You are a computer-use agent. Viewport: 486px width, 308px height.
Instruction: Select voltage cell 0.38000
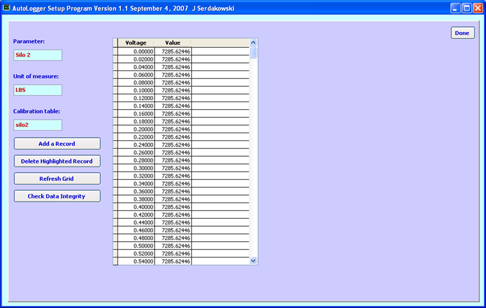136,199
